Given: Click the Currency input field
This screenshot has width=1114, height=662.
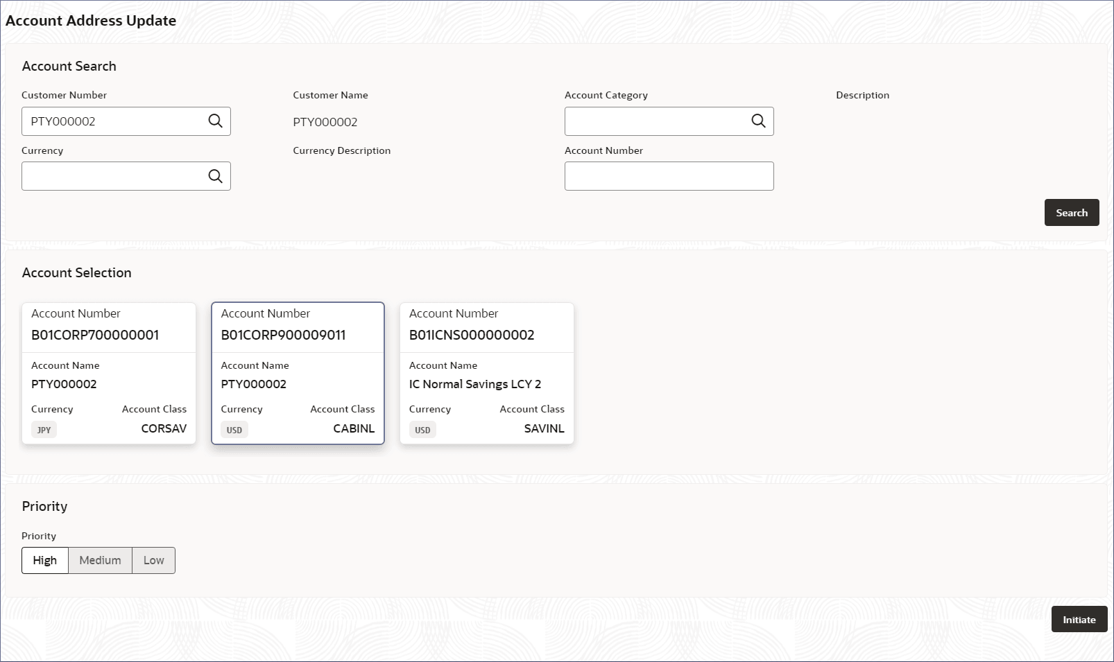Looking at the screenshot, I should (x=126, y=176).
